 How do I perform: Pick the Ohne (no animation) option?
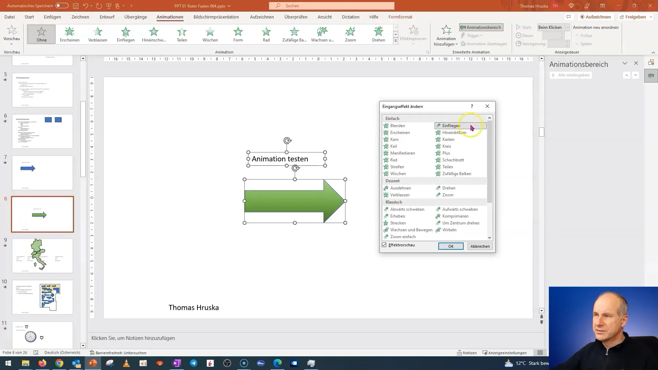coord(41,34)
